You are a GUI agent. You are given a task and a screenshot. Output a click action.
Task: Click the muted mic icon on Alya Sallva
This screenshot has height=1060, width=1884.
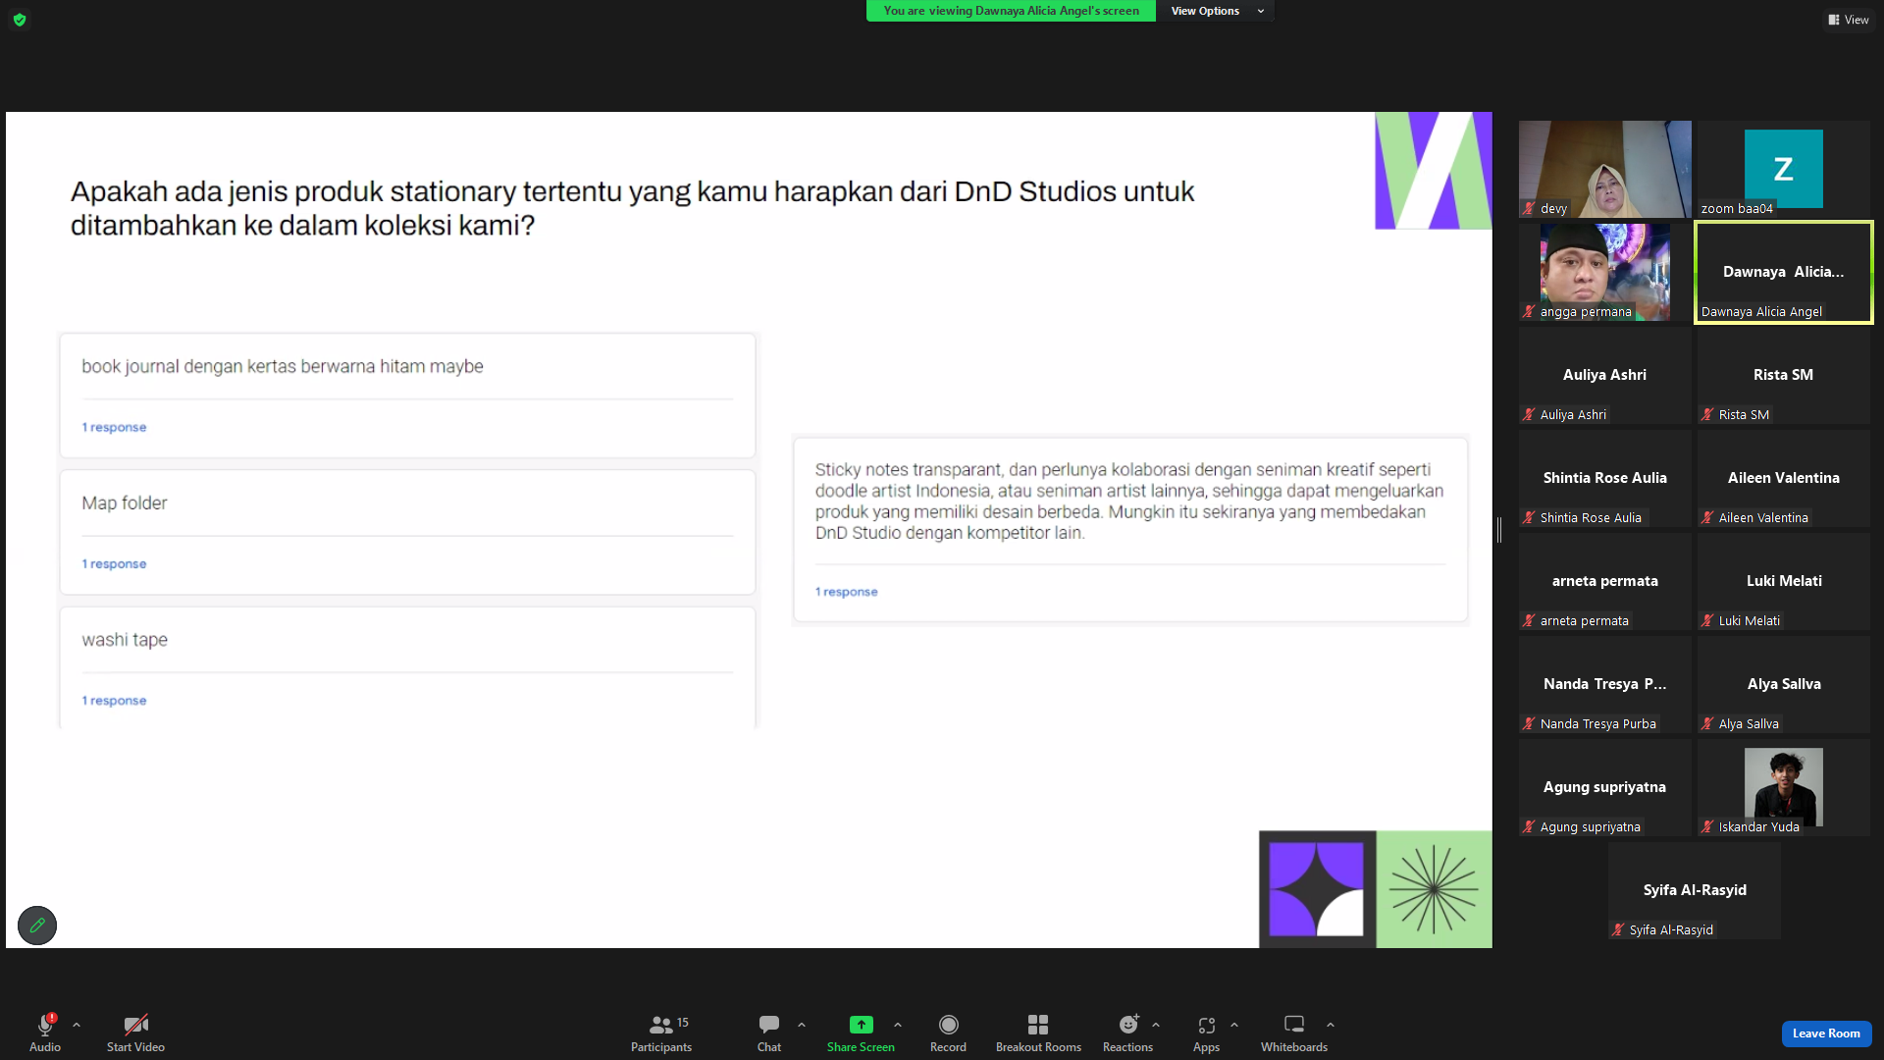coord(1707,723)
